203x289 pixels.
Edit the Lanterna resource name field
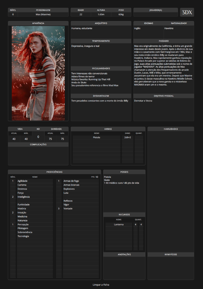point(119,225)
